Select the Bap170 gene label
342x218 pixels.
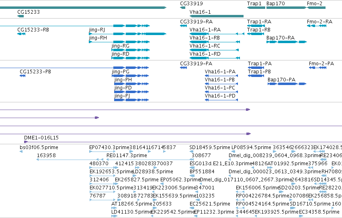click(275, 4)
